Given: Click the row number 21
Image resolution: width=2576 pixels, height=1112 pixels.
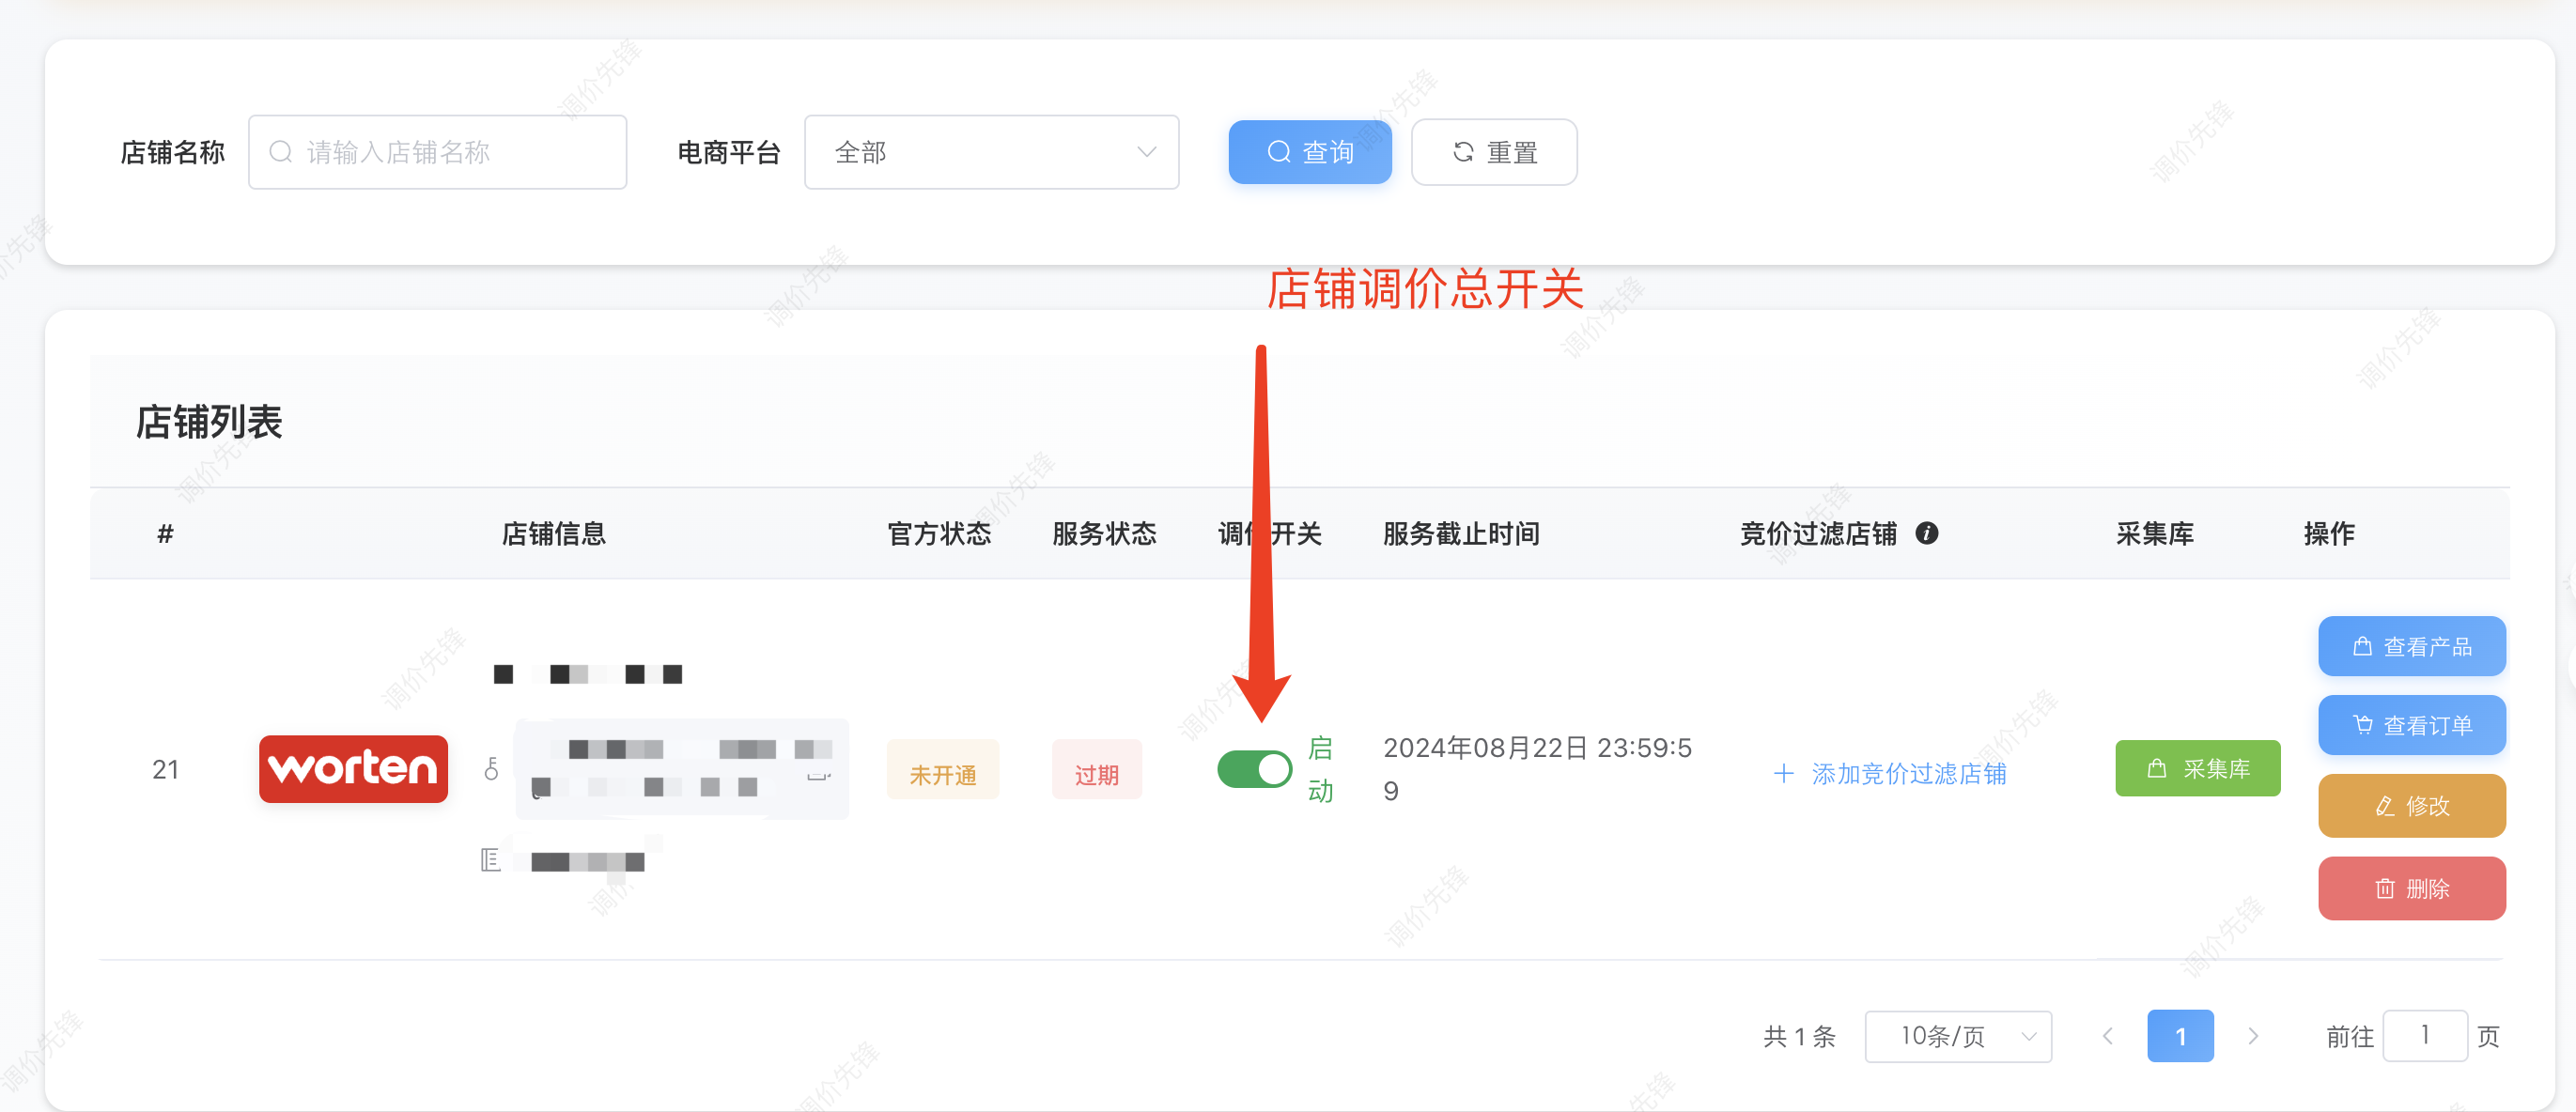Looking at the screenshot, I should click(165, 769).
